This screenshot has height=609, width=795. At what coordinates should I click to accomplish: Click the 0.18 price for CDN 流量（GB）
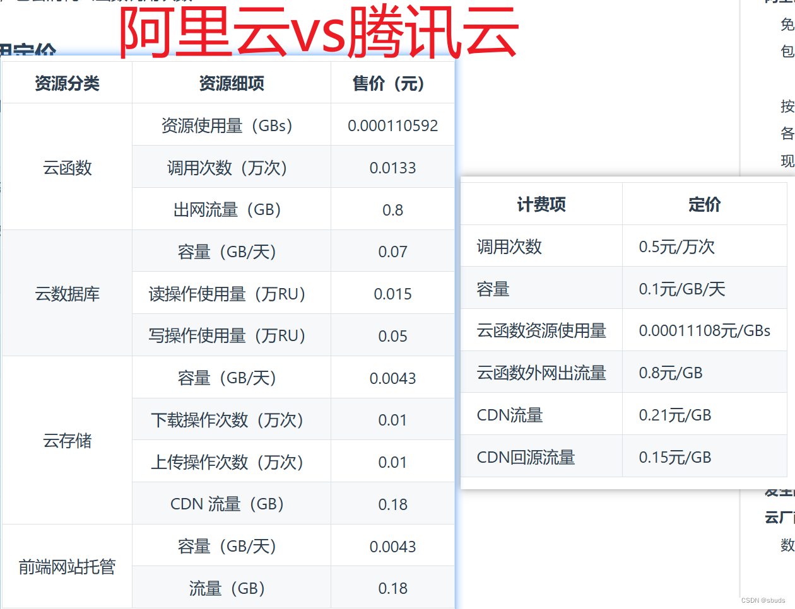[x=392, y=504]
